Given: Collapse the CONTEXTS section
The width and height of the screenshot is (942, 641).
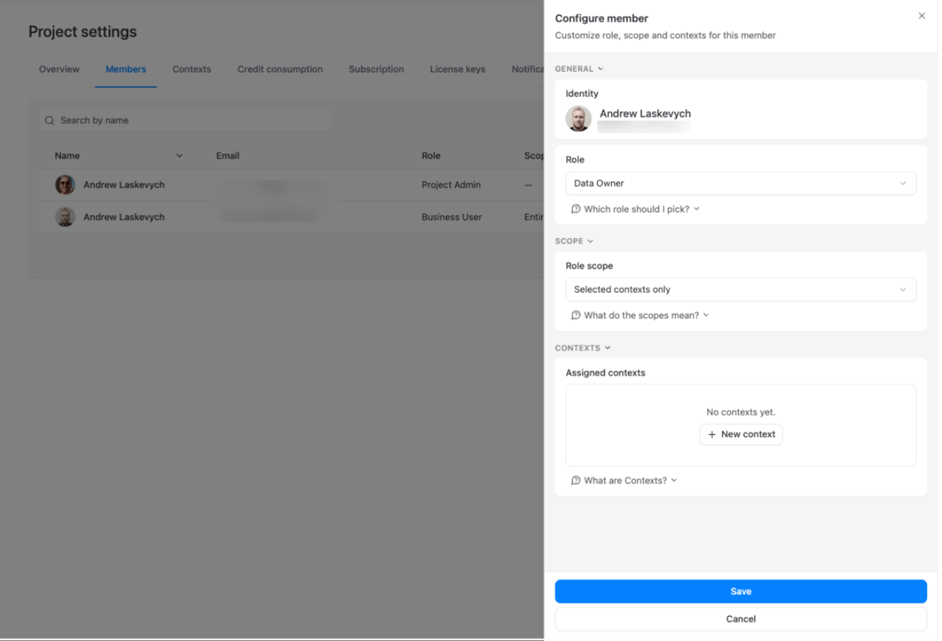Looking at the screenshot, I should pos(582,348).
